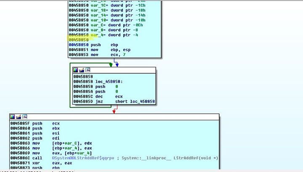Select push 0 at address 0045B858

[x=96, y=87]
